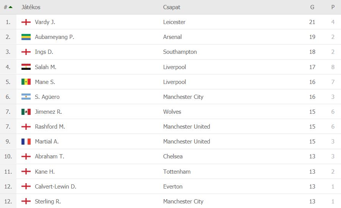Select the Calvert-Lewin D. player name
Screen dimensions: 341x208
click(x=56, y=187)
